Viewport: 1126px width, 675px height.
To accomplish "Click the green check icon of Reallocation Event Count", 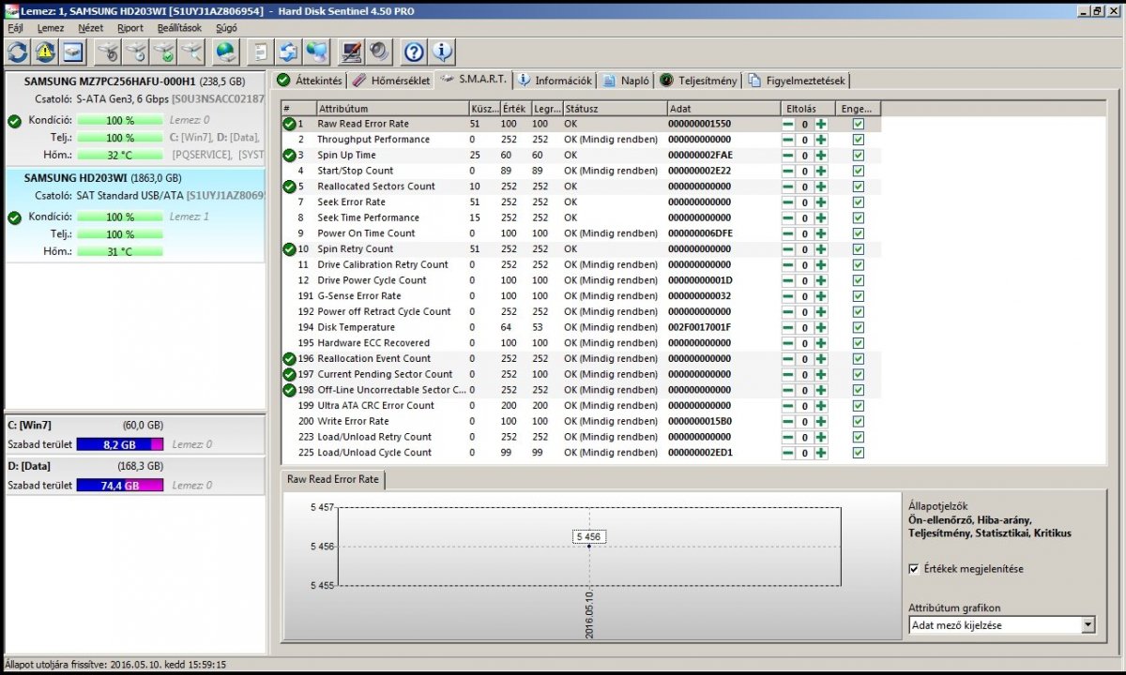I will (x=289, y=358).
